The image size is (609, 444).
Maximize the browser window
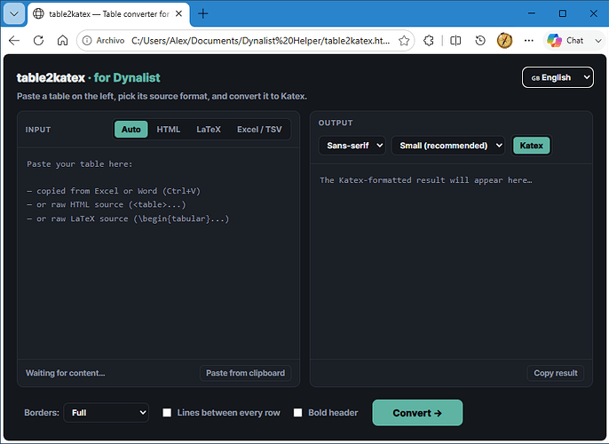pos(563,13)
